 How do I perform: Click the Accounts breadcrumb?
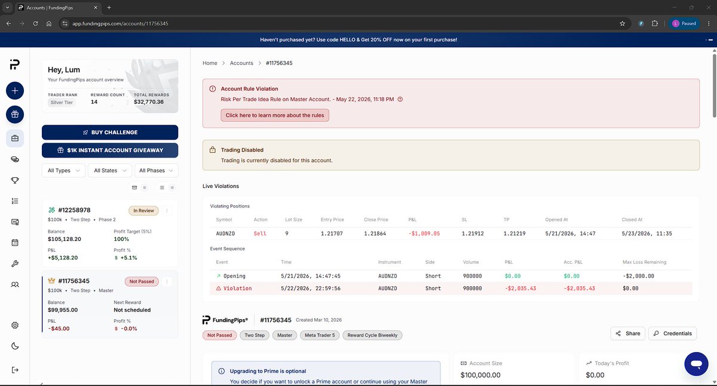point(241,63)
